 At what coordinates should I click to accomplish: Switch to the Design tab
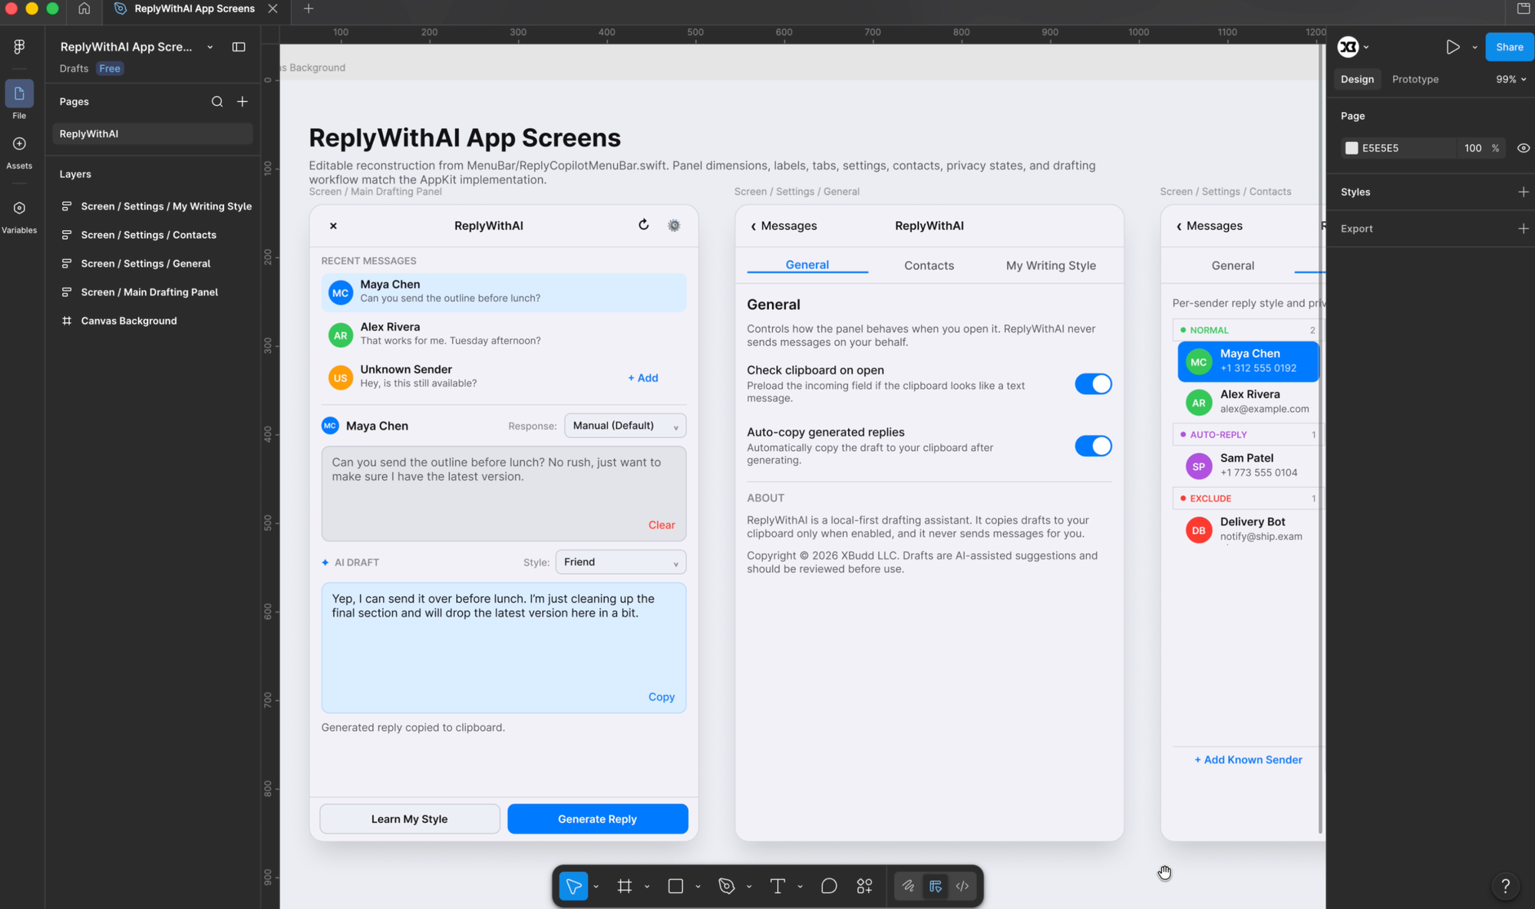pos(1357,79)
